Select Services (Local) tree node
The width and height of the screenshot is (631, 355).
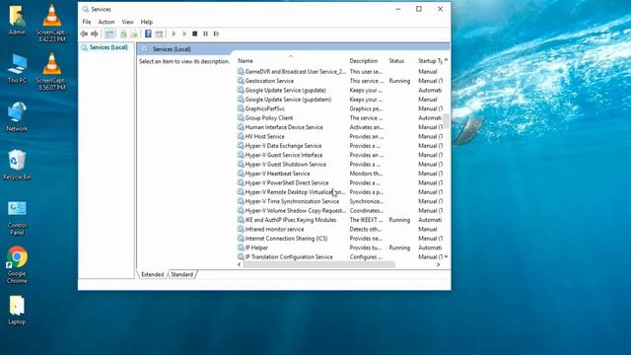(108, 47)
